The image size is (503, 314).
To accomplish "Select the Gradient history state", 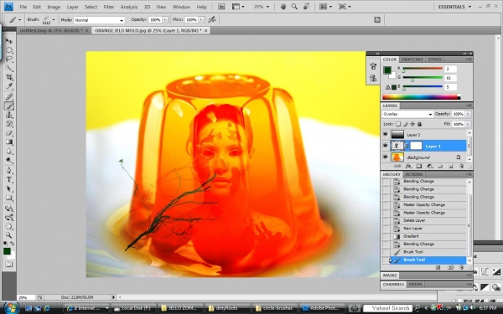I will tap(428, 236).
